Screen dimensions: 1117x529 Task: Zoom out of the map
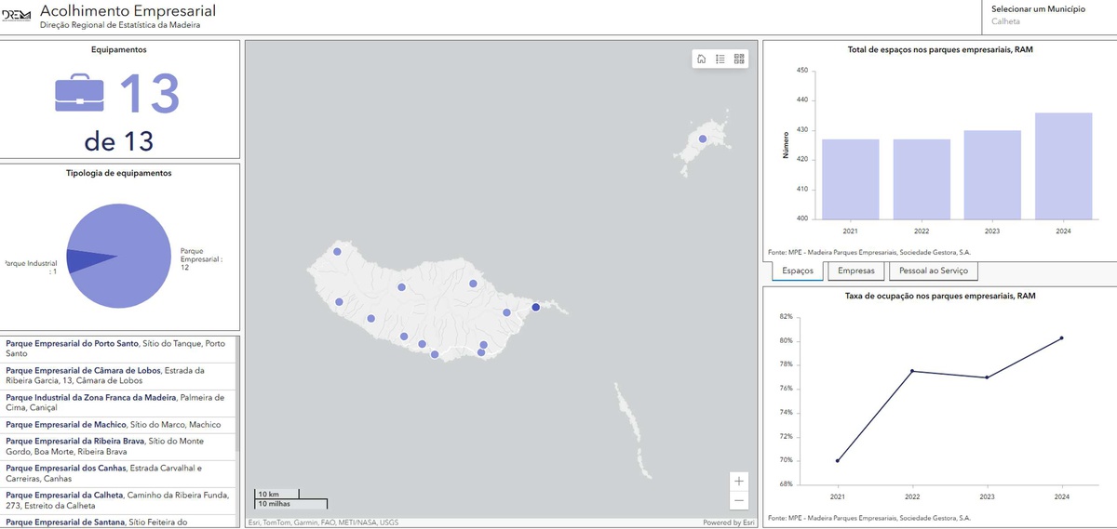[x=739, y=501]
